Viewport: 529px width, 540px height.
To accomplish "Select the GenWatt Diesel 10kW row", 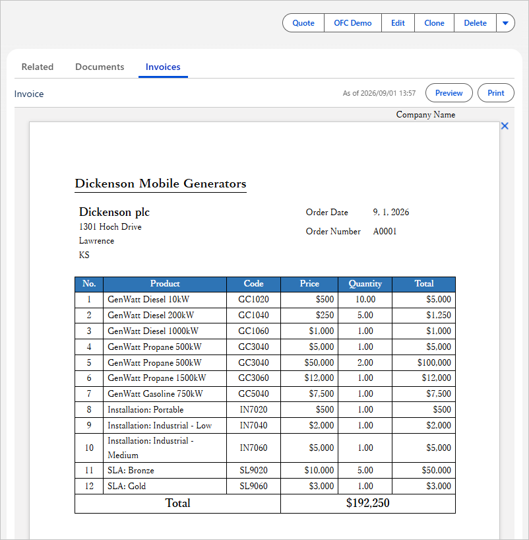I will [265, 300].
